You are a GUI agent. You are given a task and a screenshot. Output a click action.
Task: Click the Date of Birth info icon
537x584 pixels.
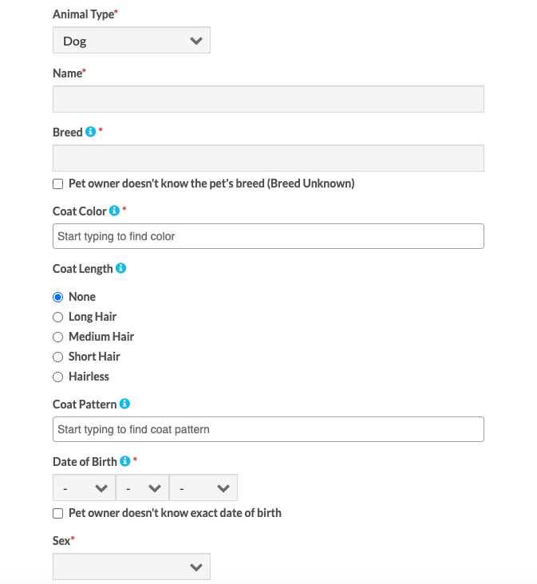point(125,461)
